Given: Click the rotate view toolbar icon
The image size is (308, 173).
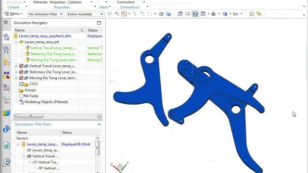Looking at the screenshot, I should pos(195,14).
